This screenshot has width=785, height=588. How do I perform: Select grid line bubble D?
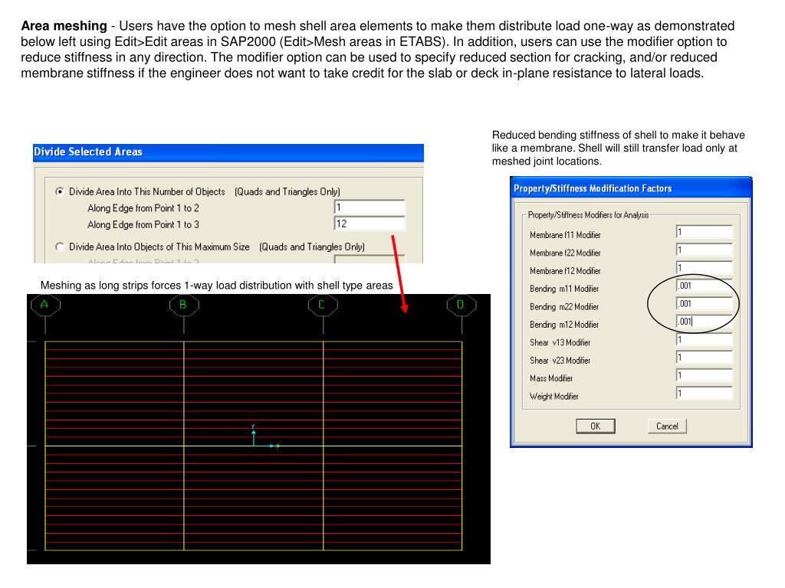click(x=461, y=305)
